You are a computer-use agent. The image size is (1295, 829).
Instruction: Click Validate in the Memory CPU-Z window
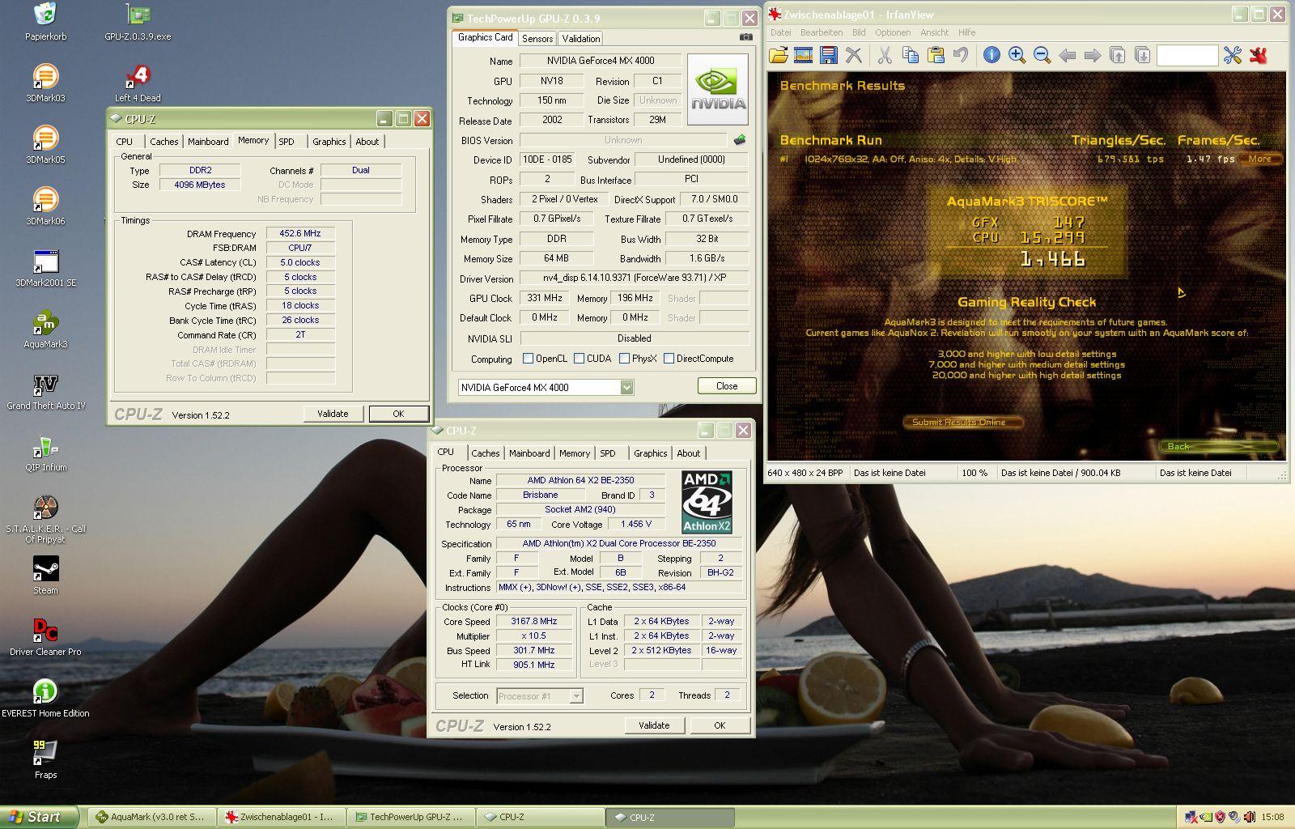333,414
